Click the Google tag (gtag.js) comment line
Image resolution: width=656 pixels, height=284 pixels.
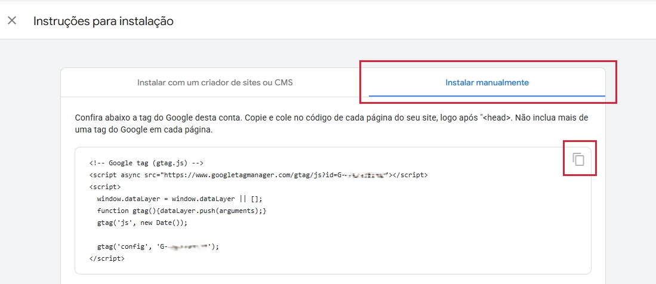click(x=146, y=163)
